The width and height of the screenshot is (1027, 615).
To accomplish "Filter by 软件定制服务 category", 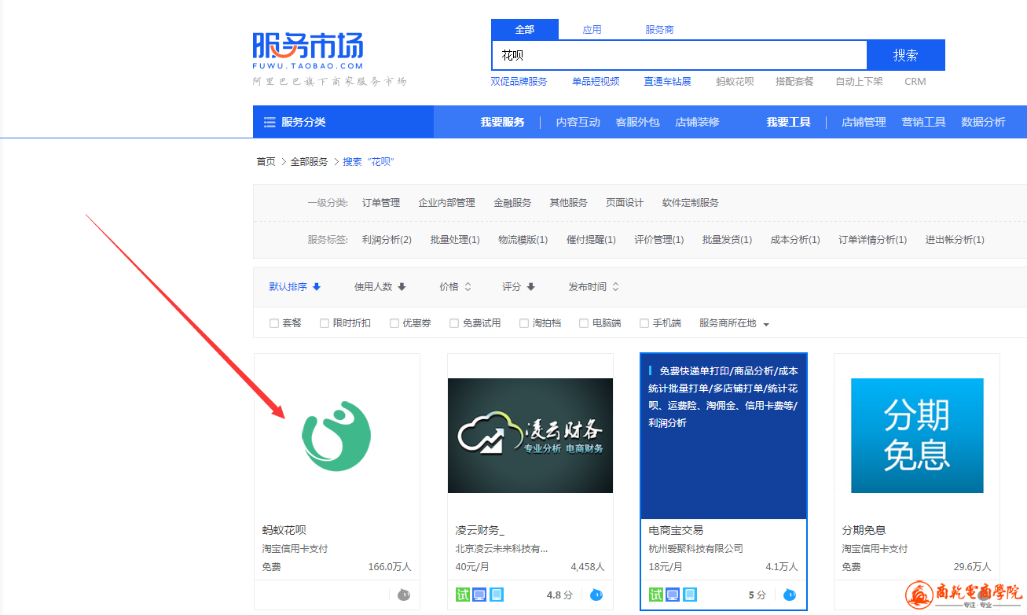I will tap(691, 202).
